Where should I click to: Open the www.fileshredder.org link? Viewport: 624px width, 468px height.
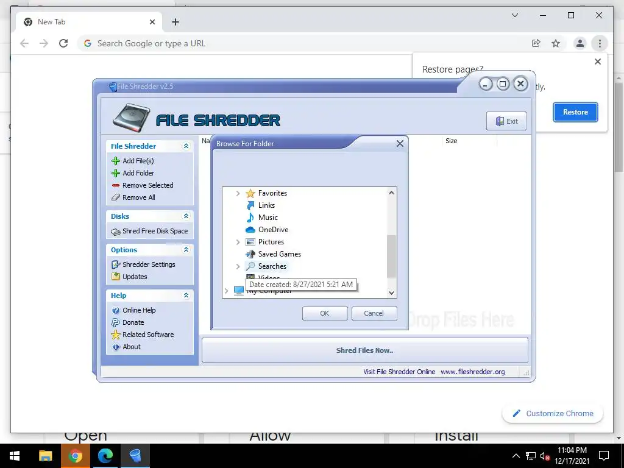[472, 372]
